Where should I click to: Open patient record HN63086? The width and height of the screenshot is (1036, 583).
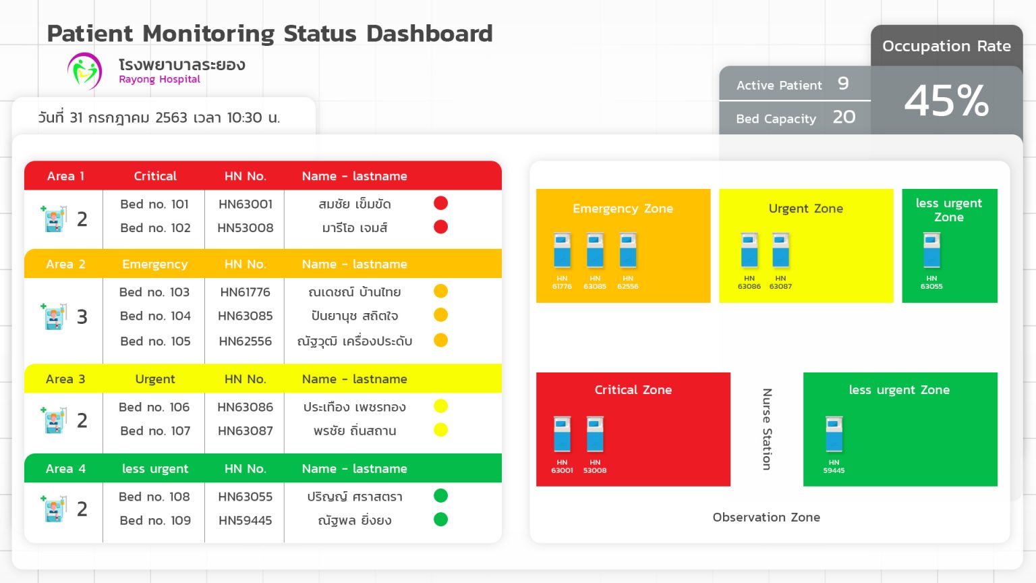[246, 407]
